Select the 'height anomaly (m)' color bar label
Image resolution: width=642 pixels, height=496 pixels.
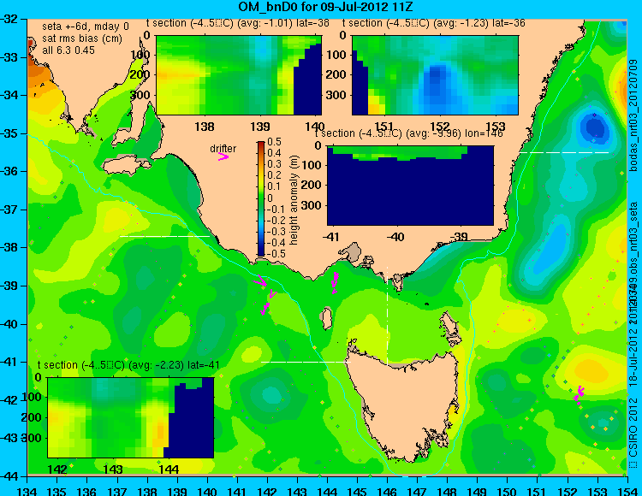[x=294, y=200]
